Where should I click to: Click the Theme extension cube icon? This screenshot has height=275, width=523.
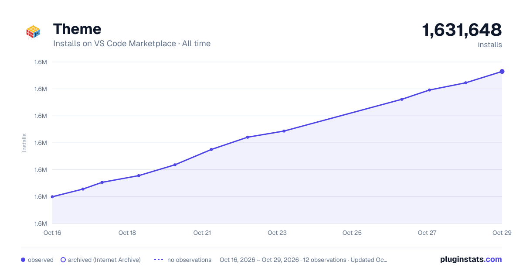pos(33,32)
